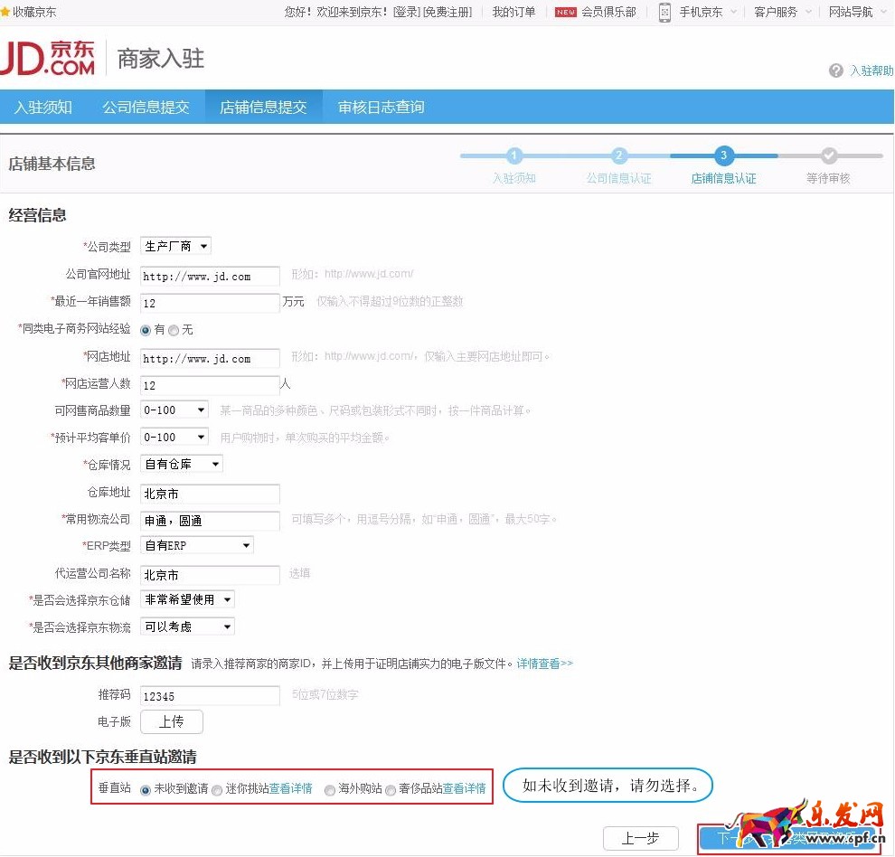Viewport: 895px width, 857px height.
Task: Choose 未收到邀请 for 垂直站
Action: (x=146, y=789)
